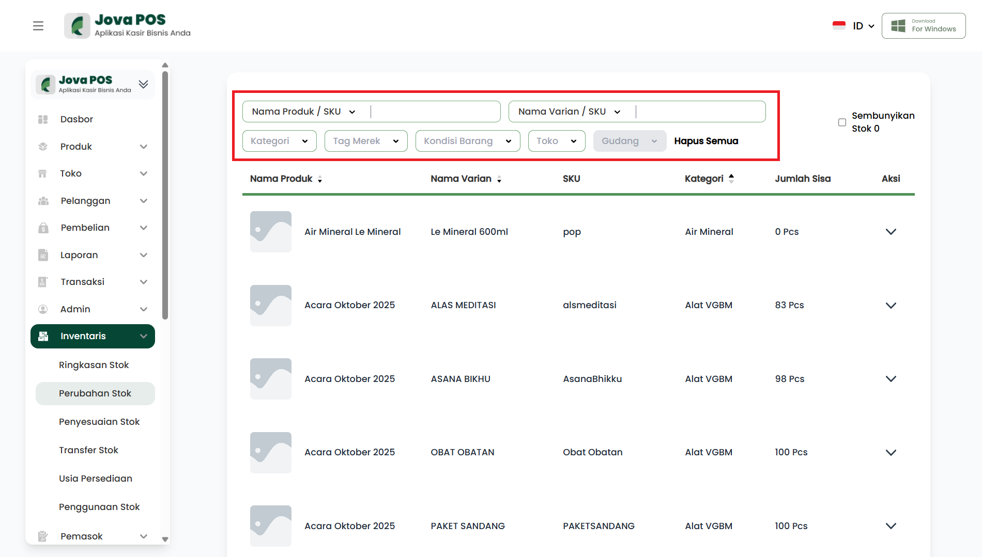Screen dimensions: 982x557
Task: Click the Windows logo download icon
Action: coord(898,26)
